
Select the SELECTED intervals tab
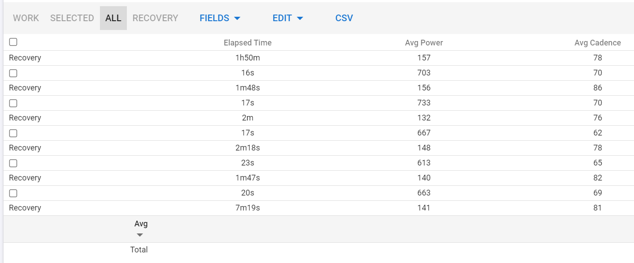pyautogui.click(x=72, y=18)
